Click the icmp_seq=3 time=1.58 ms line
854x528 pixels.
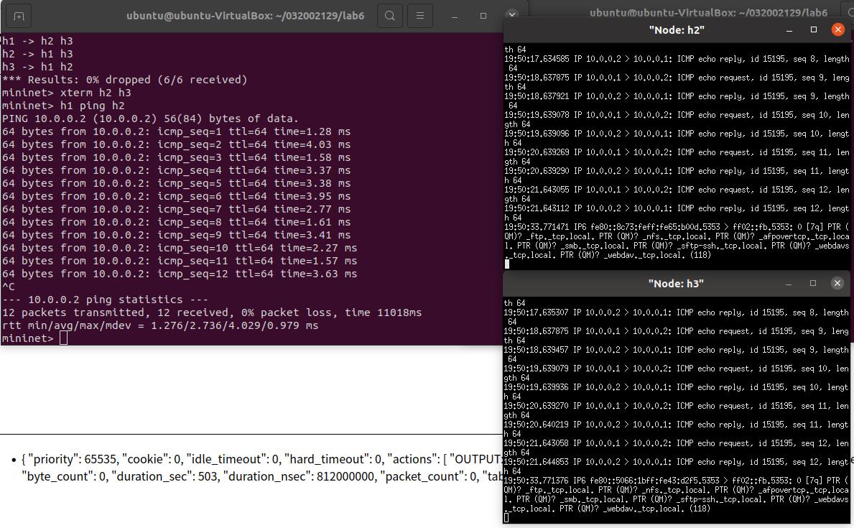[x=177, y=157]
